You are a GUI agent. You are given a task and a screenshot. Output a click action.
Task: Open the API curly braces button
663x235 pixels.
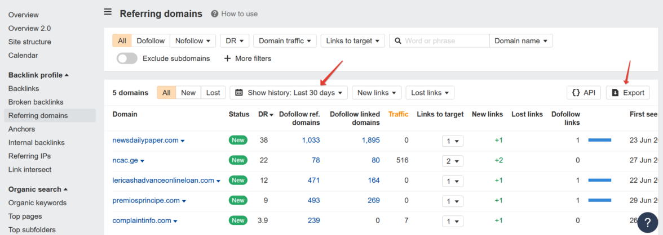(576, 93)
